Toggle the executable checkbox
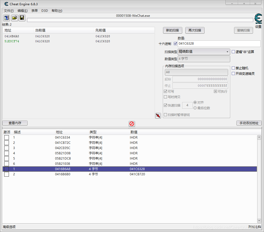Image resolution: width=264 pixels, height=232 pixels. [x=215, y=91]
